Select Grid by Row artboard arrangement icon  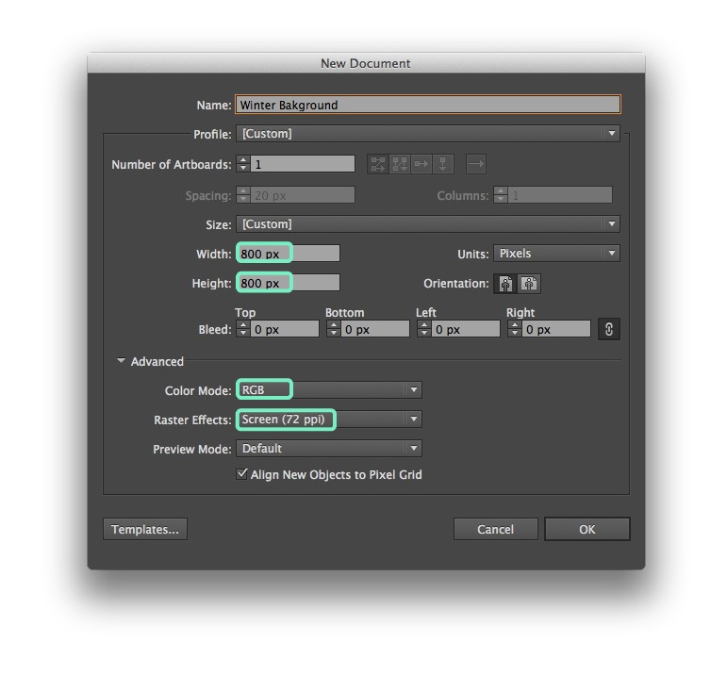coord(378,164)
